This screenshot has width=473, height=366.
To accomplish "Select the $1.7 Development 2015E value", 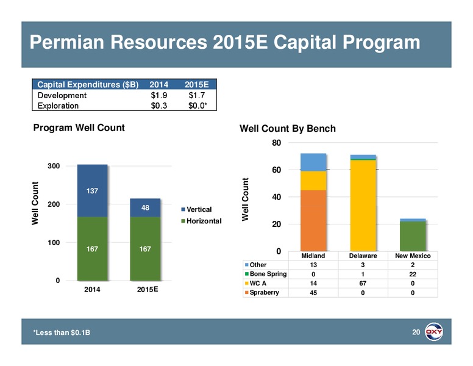I will click(x=197, y=95).
